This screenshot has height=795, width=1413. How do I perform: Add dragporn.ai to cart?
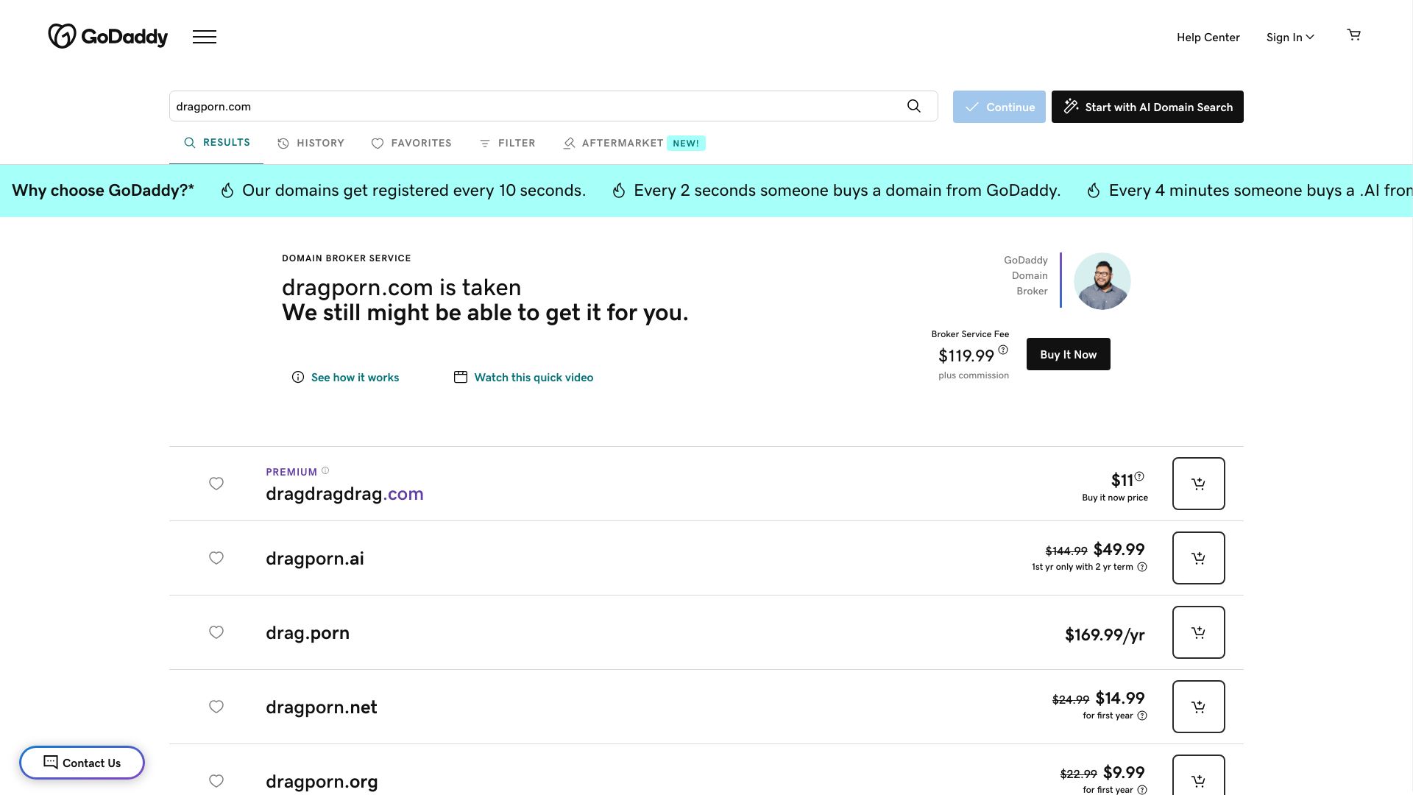(1198, 558)
